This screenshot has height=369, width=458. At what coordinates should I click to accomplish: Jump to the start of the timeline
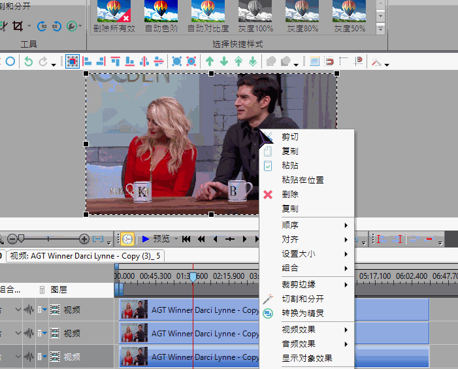[x=186, y=239]
